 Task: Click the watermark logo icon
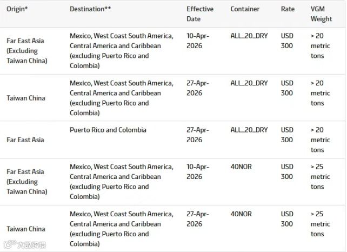[9, 244]
